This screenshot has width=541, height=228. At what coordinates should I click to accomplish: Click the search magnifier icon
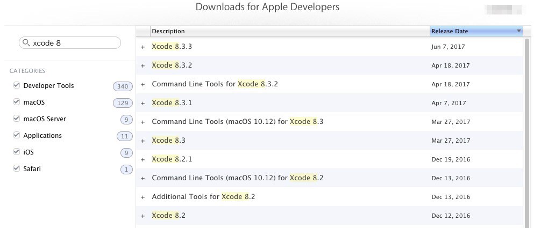(26, 43)
